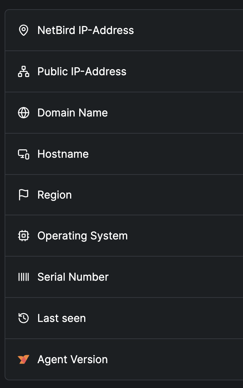Click the CPU chip icon beside Operating System

click(x=24, y=236)
